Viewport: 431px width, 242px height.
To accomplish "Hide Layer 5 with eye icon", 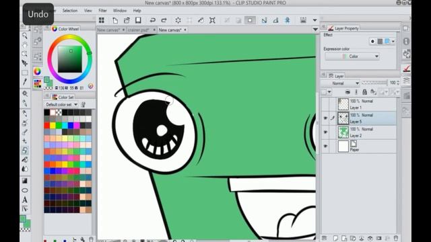I will 325,118.
